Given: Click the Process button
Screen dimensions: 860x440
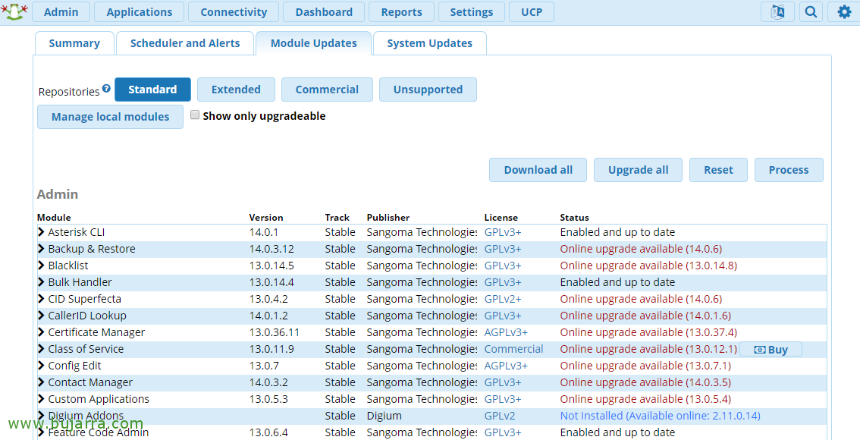Looking at the screenshot, I should coord(789,170).
